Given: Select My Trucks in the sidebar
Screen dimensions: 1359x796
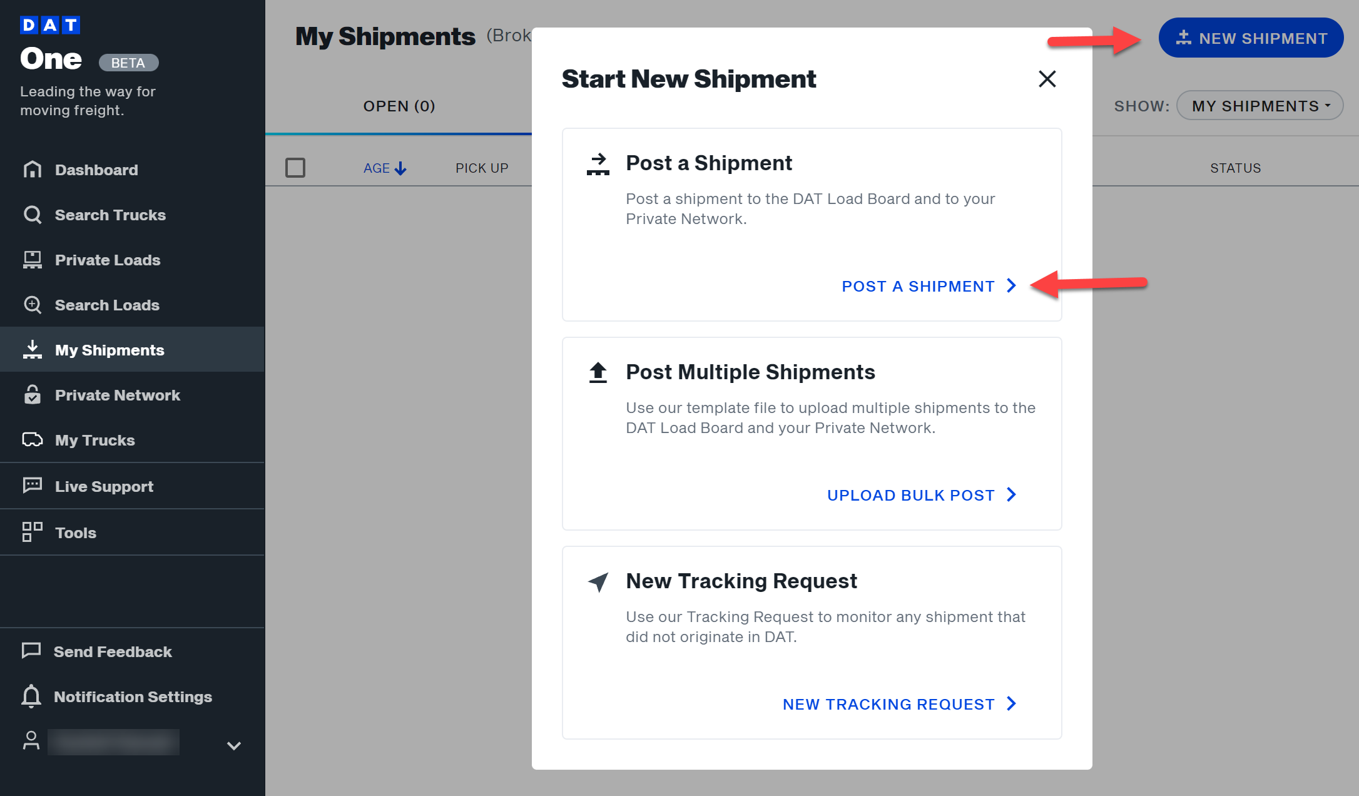Looking at the screenshot, I should [94, 440].
